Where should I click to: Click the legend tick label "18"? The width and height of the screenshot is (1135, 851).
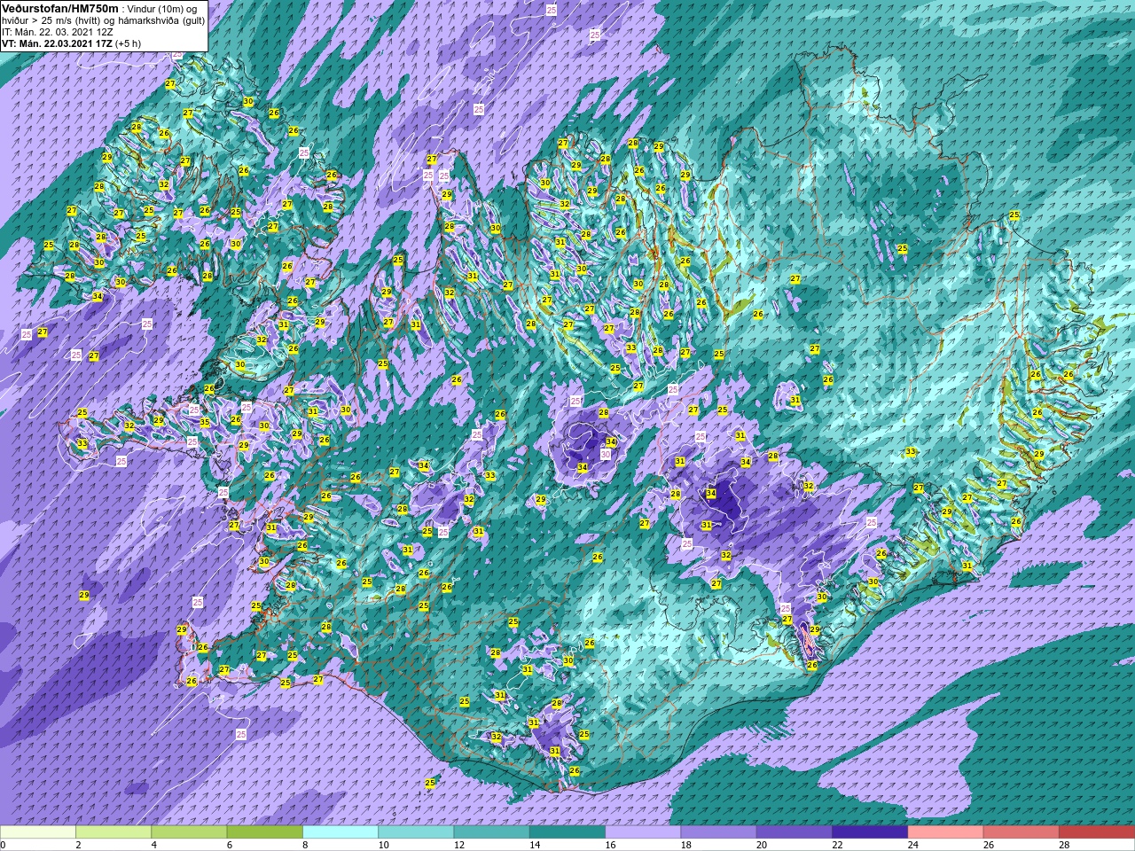[x=685, y=845]
